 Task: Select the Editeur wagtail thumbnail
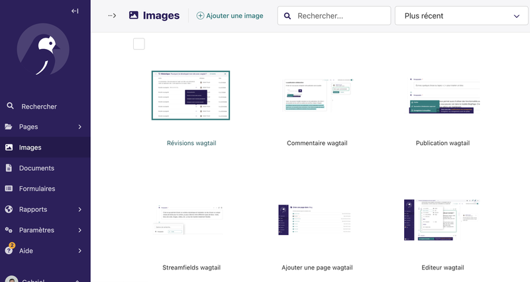point(442,220)
